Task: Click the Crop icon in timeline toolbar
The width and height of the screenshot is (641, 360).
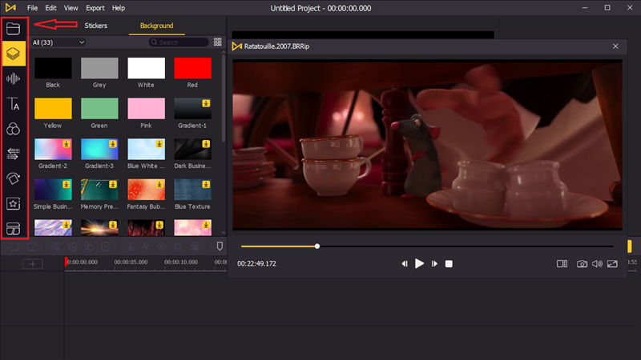Action: click(178, 246)
